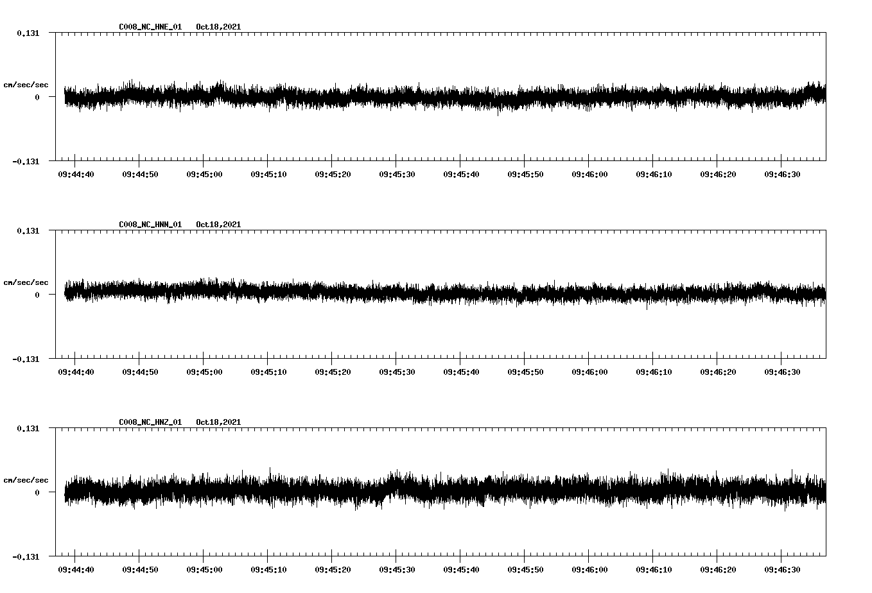Image resolution: width=872 pixels, height=593 pixels.
Task: Click the HNE channel waveform trace
Action: (445, 98)
